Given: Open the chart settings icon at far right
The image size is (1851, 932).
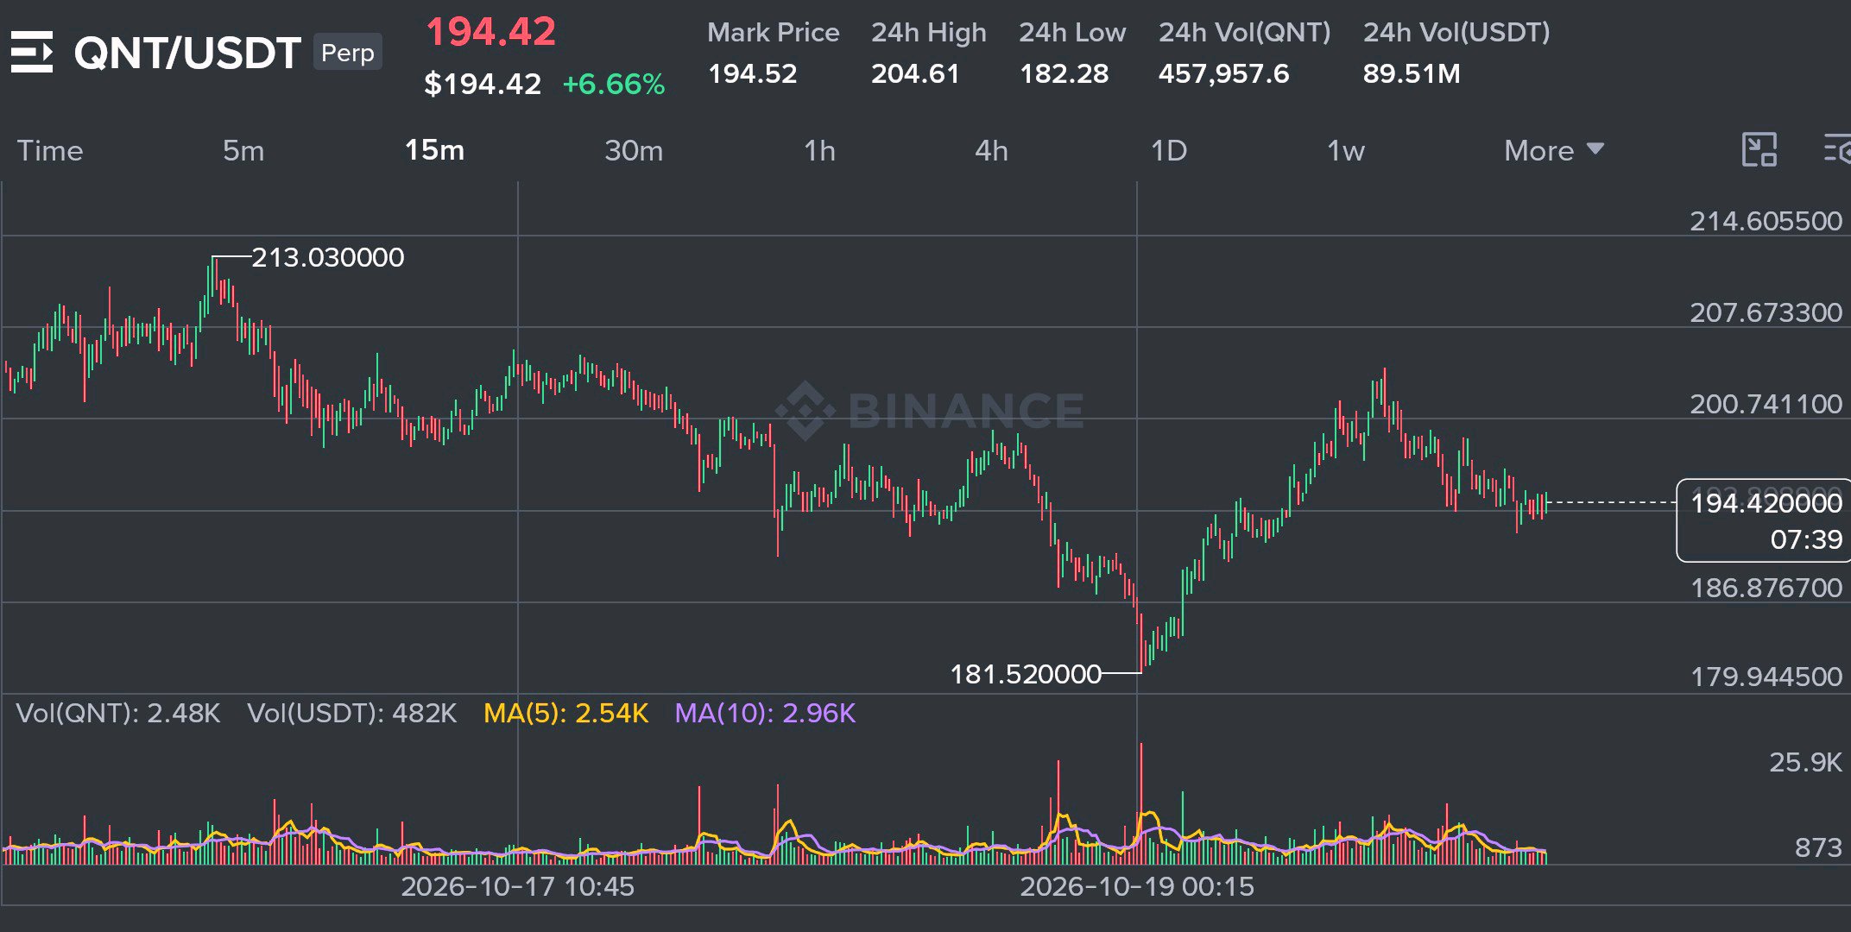Looking at the screenshot, I should (1837, 150).
